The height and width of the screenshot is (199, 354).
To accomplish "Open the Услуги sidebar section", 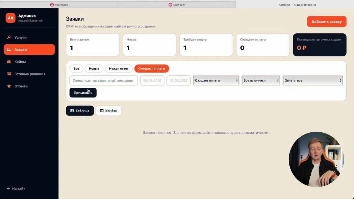I will (x=29, y=37).
